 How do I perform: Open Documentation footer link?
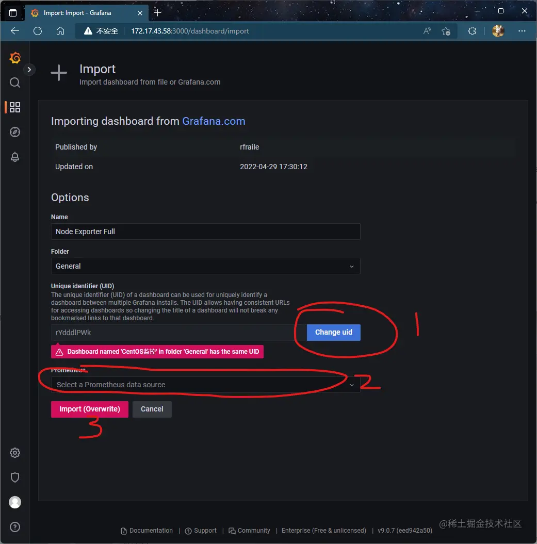click(147, 531)
